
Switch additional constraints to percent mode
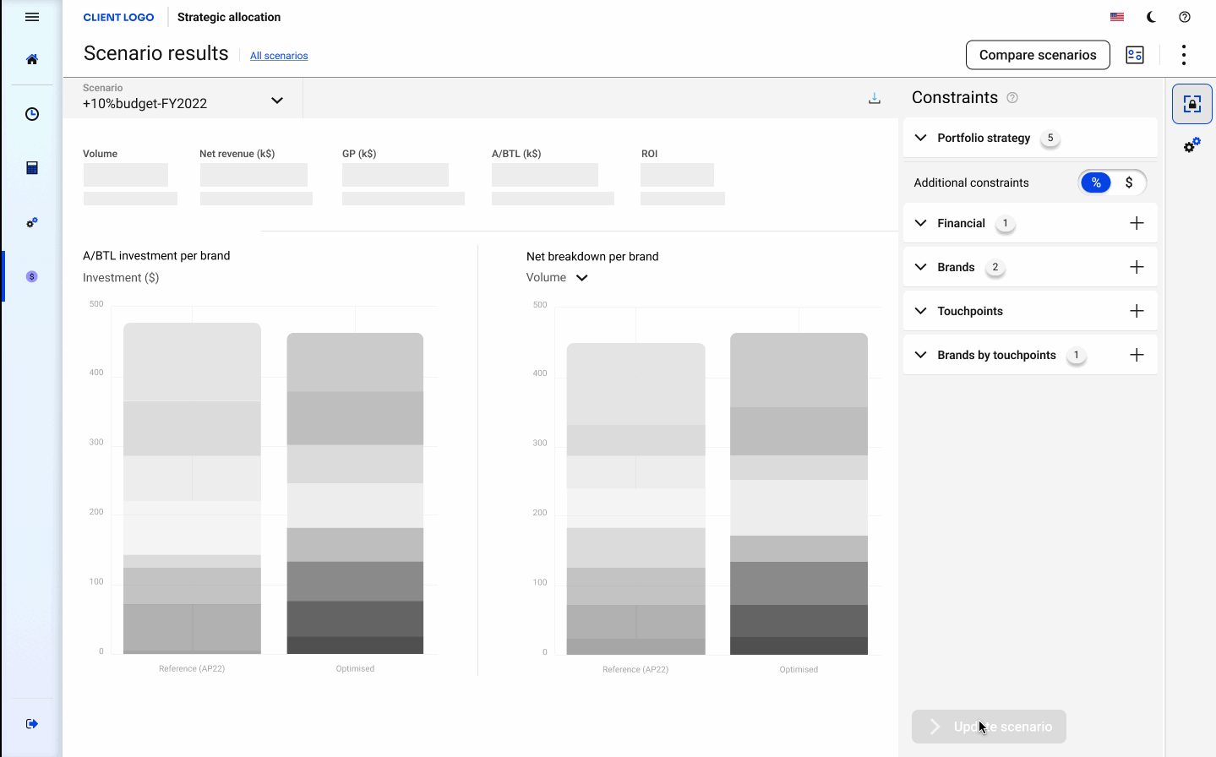(x=1096, y=182)
